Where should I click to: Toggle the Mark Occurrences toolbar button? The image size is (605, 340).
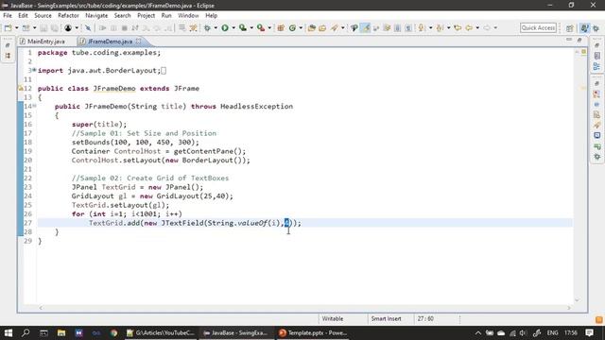point(365,27)
